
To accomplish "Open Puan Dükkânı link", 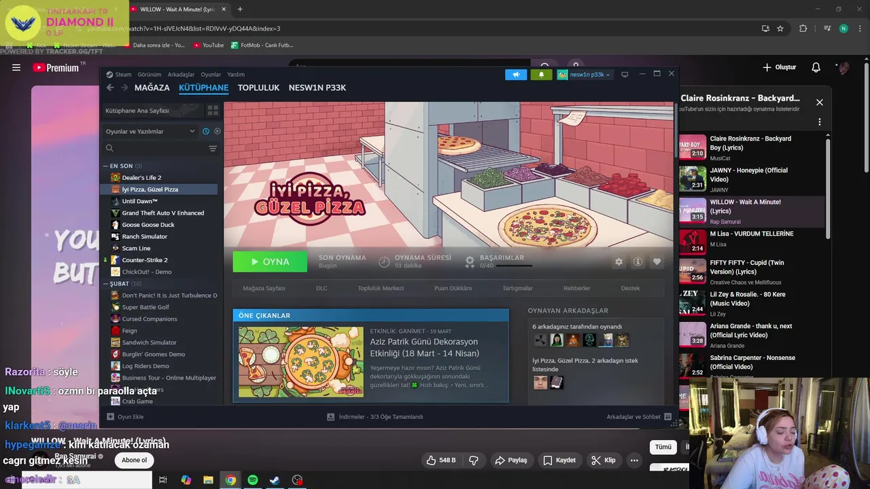I will (x=453, y=288).
